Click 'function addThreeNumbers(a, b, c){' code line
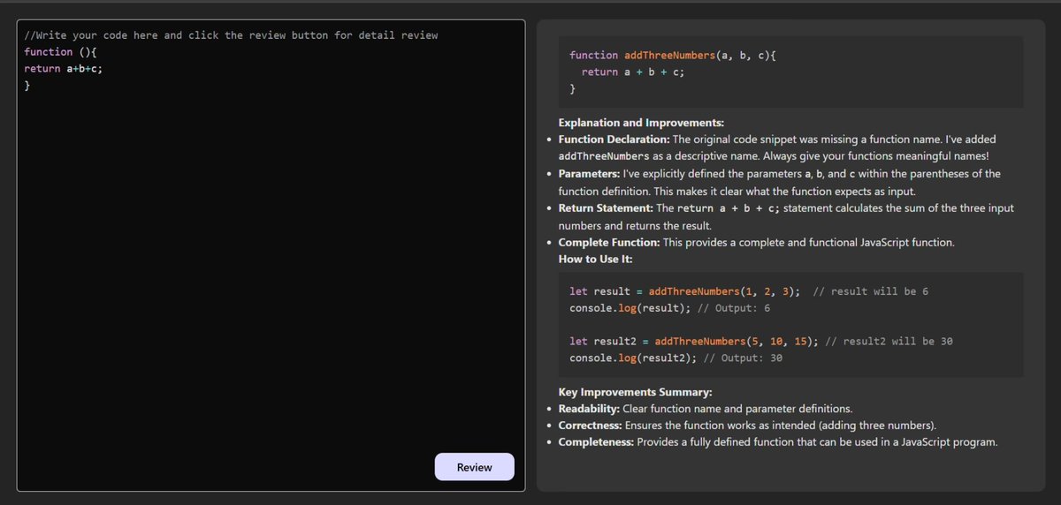The image size is (1061, 505). 673,55
